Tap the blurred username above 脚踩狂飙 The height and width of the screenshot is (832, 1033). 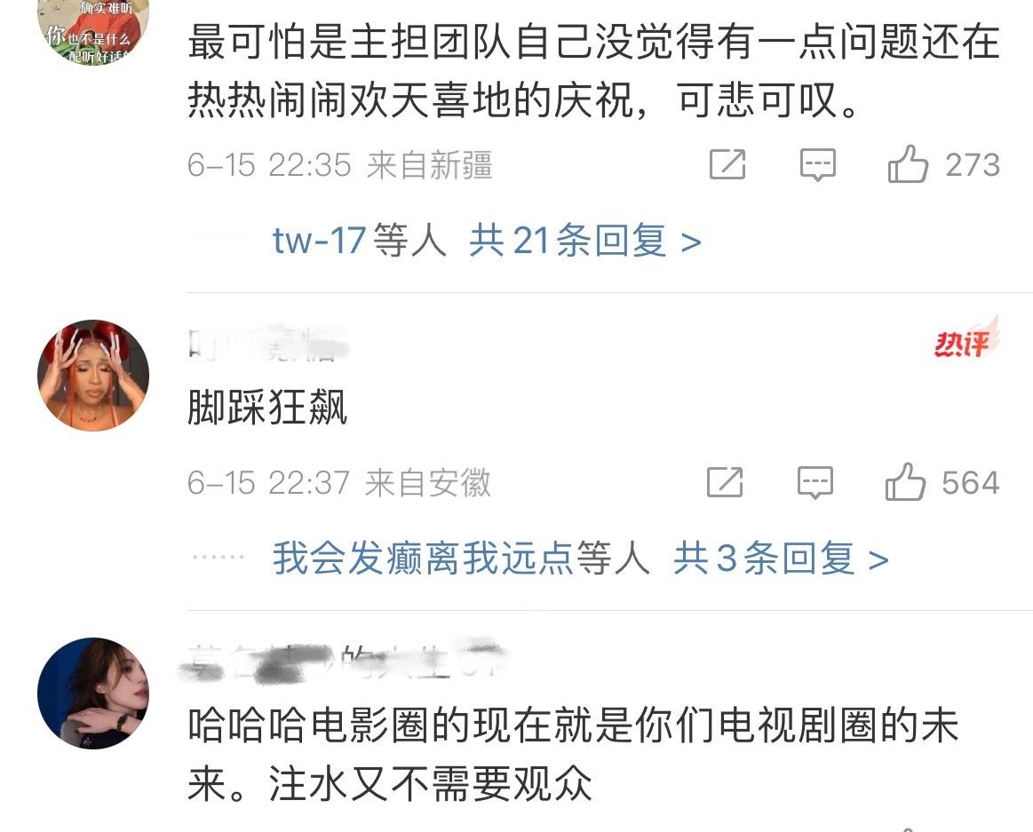pyautogui.click(x=267, y=343)
